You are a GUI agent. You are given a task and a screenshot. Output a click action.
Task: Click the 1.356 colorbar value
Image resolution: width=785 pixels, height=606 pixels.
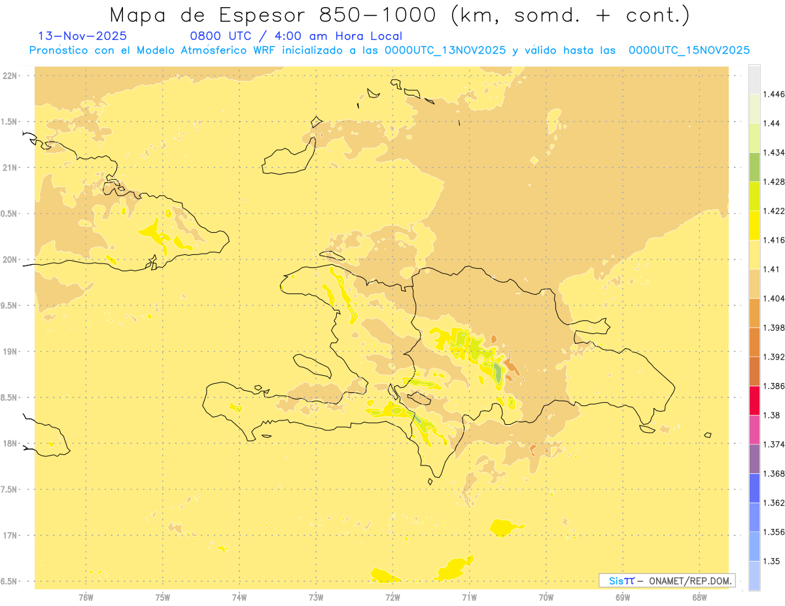(774, 532)
